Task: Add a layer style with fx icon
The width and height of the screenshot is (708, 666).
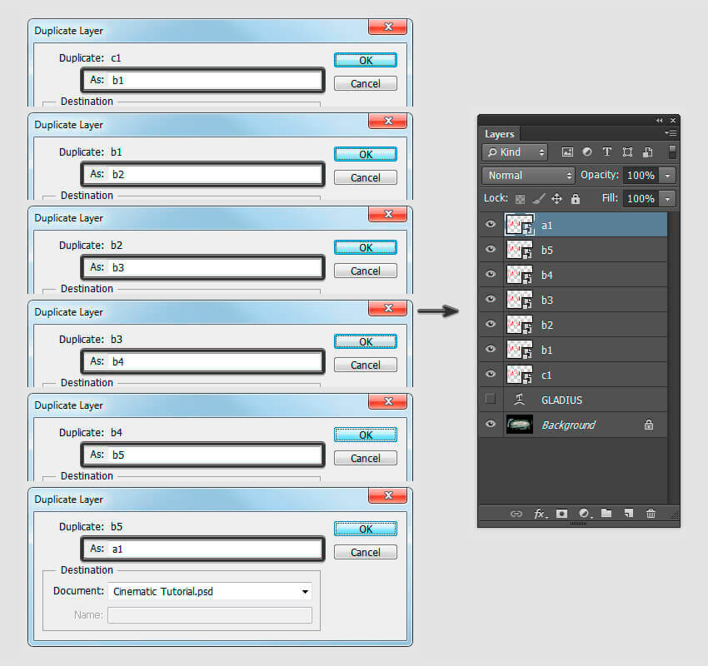Action: [x=540, y=514]
